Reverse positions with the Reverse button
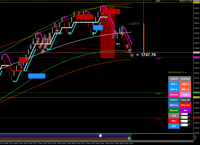200x145 pixels. tap(174, 95)
